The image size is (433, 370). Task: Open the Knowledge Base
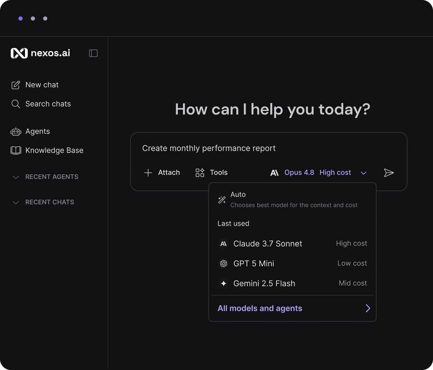coord(47,150)
